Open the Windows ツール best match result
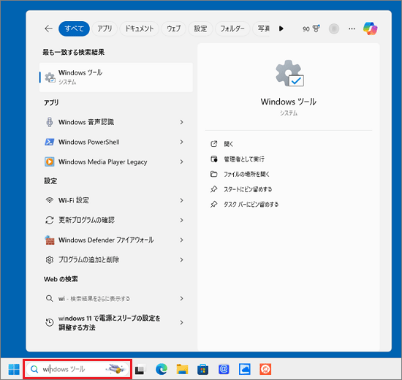Viewport: 402px width, 380px height. click(x=116, y=77)
